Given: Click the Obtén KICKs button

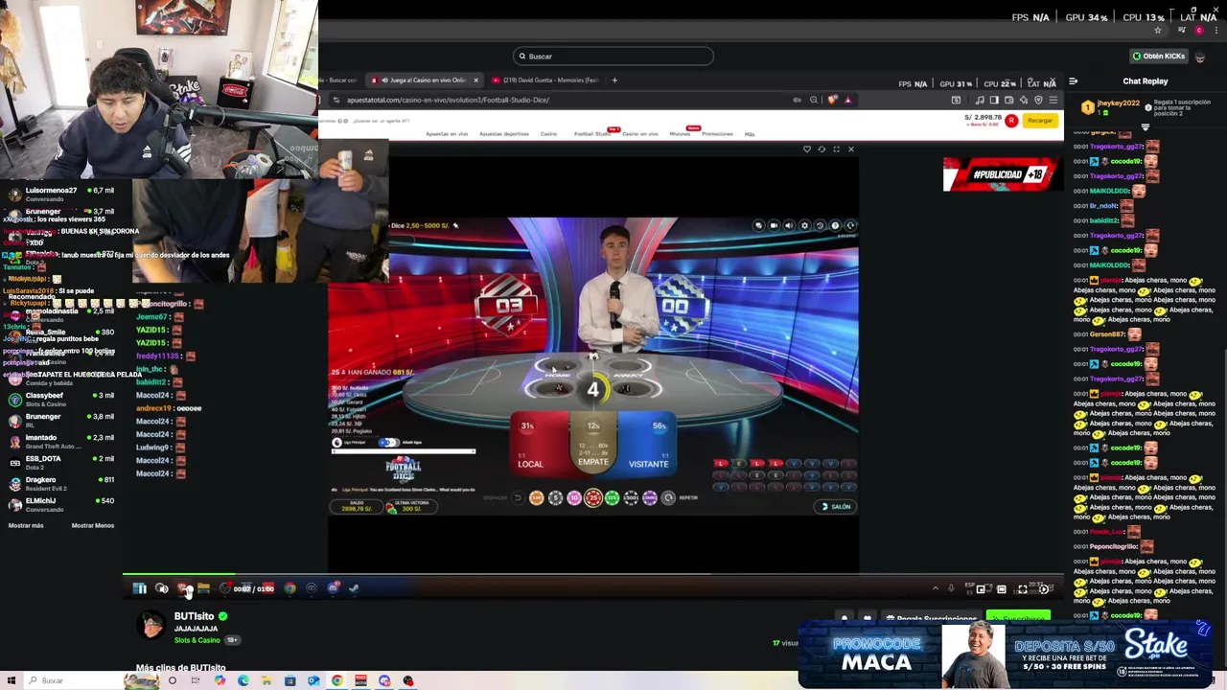Looking at the screenshot, I should pyautogui.click(x=1159, y=56).
